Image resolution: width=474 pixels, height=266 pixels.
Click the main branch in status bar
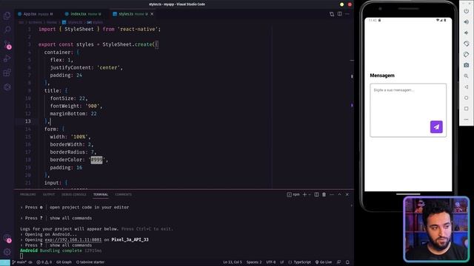pyautogui.click(x=20, y=262)
